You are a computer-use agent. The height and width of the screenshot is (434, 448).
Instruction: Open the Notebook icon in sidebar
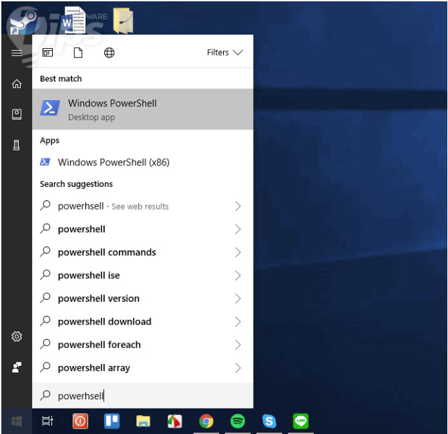(17, 114)
